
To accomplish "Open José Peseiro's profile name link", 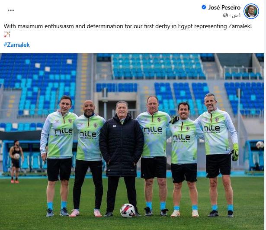I will pos(224,7).
